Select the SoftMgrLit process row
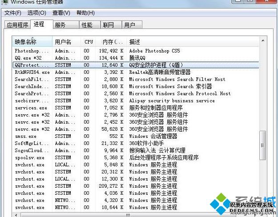 (136, 143)
